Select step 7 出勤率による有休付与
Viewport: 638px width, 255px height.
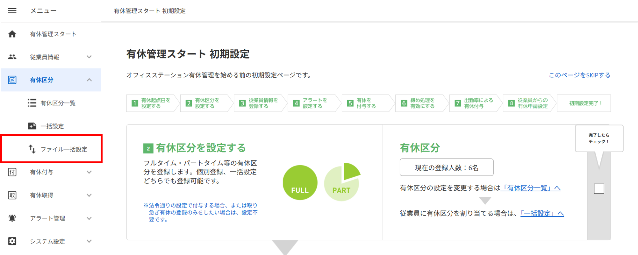(x=476, y=103)
